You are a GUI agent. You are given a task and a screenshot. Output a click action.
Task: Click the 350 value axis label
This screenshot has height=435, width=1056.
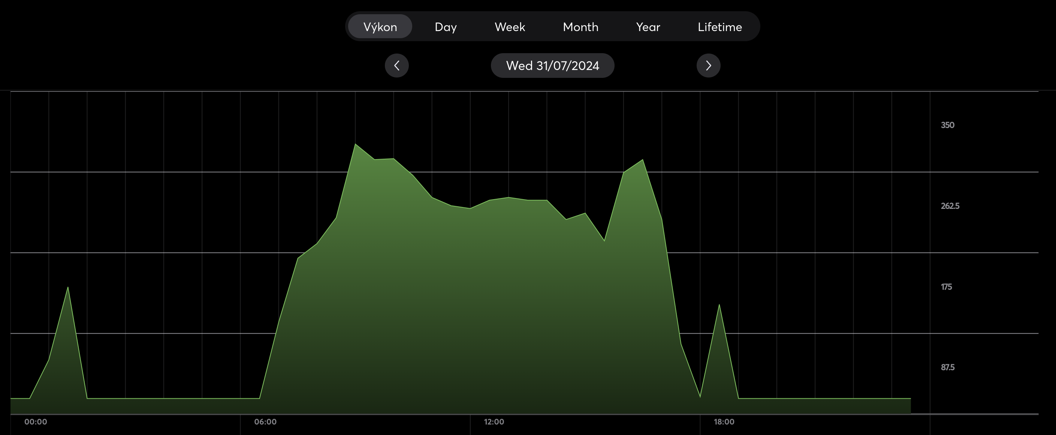click(947, 125)
